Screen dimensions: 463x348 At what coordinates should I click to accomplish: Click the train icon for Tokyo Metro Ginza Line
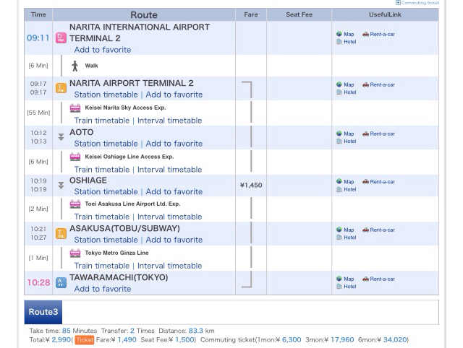pos(75,253)
